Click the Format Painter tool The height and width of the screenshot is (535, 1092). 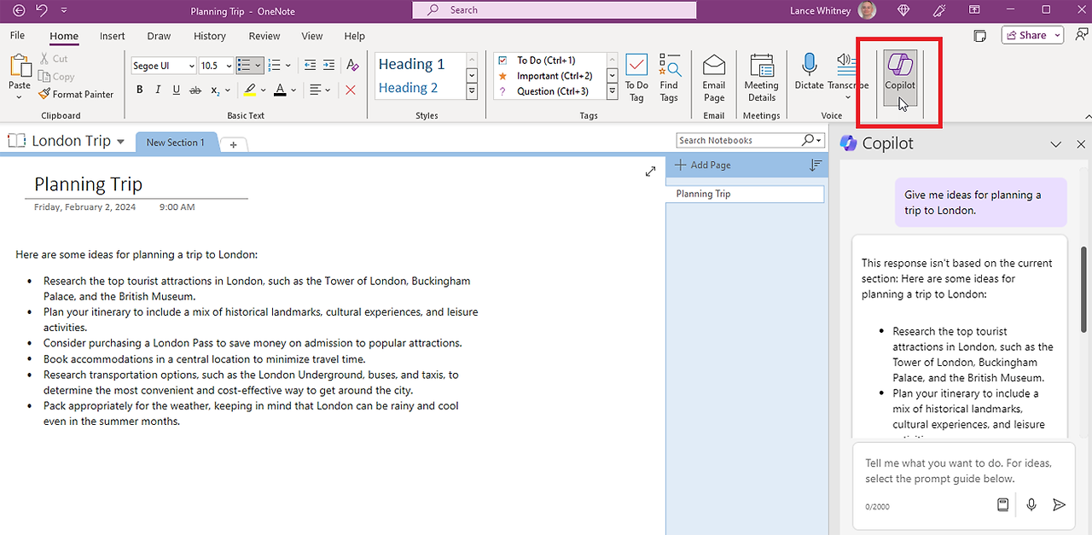(x=76, y=94)
